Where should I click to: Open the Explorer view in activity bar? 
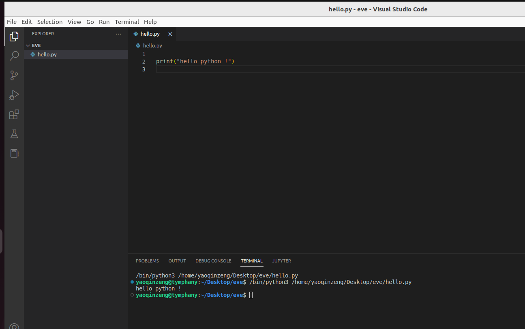(14, 37)
